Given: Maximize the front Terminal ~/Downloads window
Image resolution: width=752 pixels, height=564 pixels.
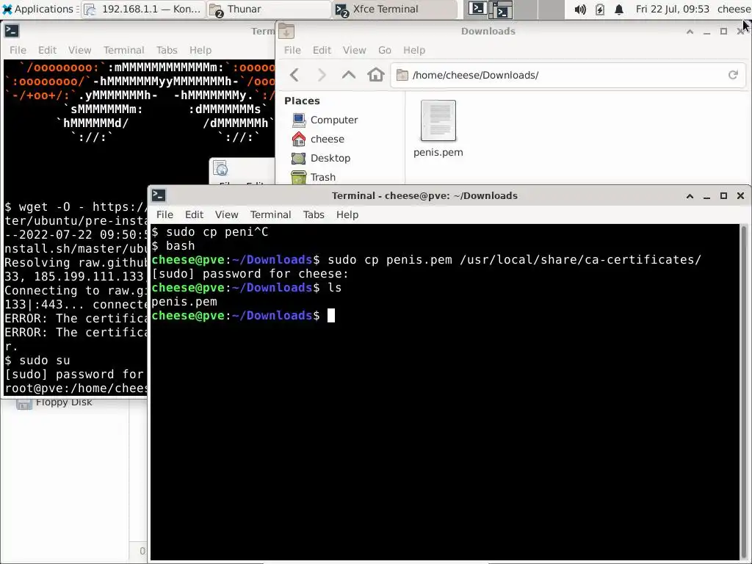Looking at the screenshot, I should [723, 195].
